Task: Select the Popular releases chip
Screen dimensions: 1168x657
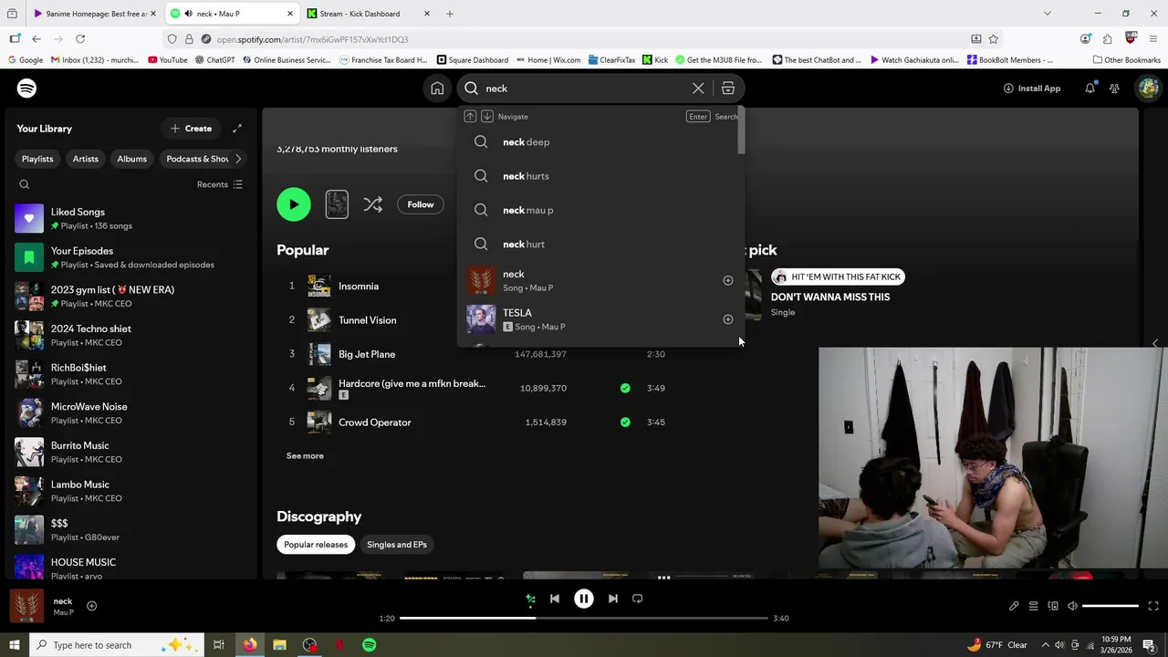Action: (316, 545)
